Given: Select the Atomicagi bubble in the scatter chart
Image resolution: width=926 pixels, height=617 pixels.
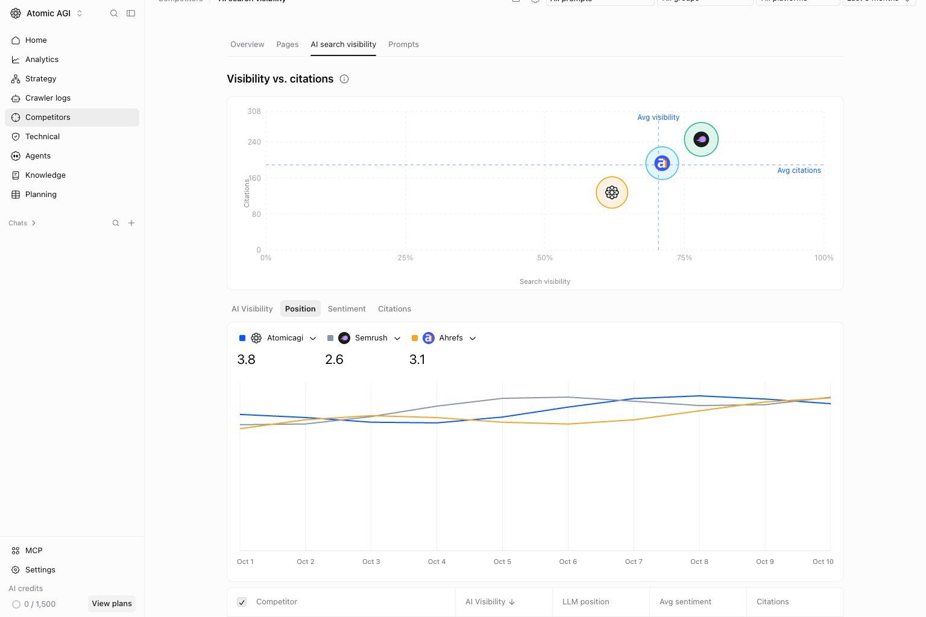Looking at the screenshot, I should (x=612, y=192).
